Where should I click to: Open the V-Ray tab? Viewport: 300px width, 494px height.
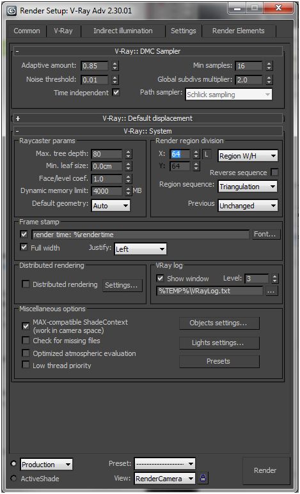coord(63,31)
